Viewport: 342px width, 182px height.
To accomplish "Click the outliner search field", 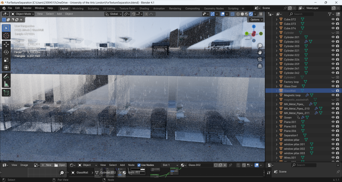I will [x=302, y=14].
